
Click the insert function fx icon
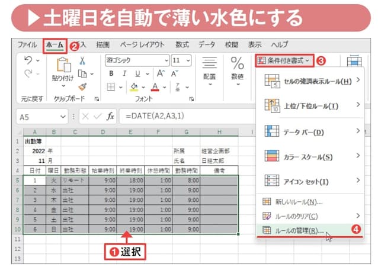110,117
